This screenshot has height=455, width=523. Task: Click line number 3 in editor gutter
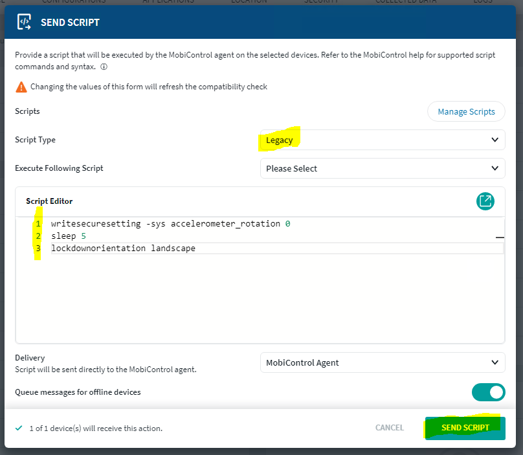click(38, 249)
